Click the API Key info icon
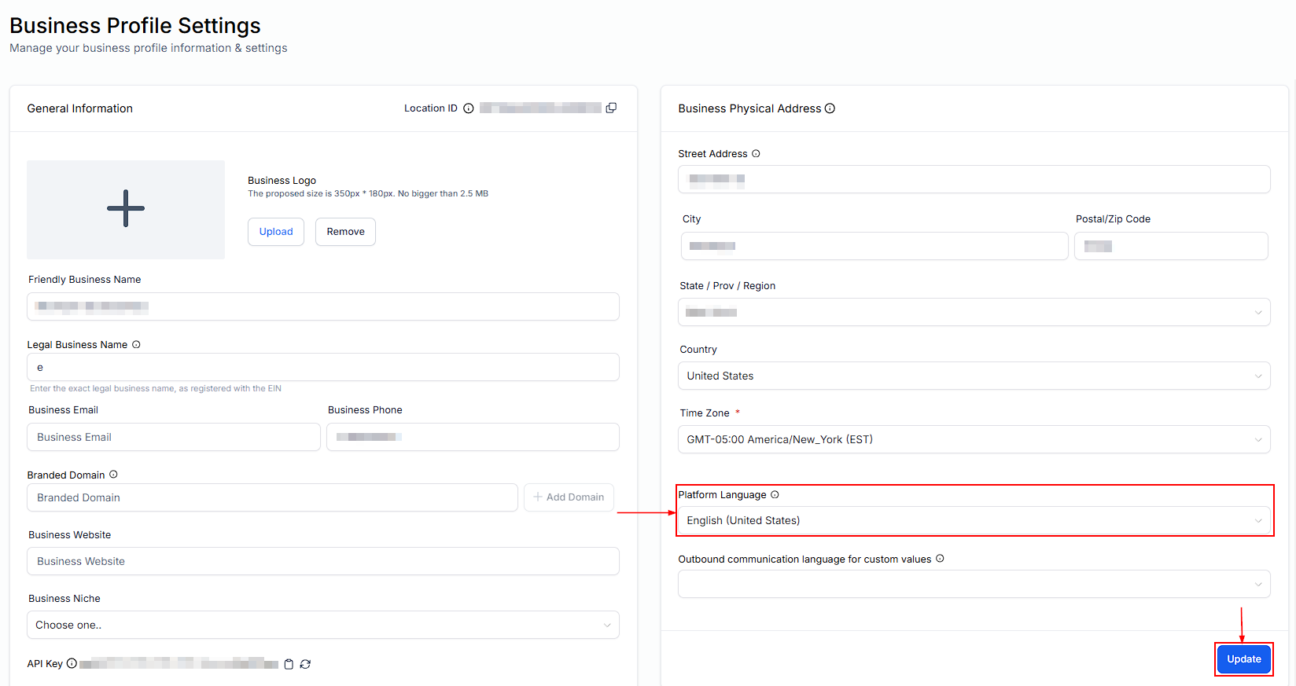The height and width of the screenshot is (686, 1296). 72,663
